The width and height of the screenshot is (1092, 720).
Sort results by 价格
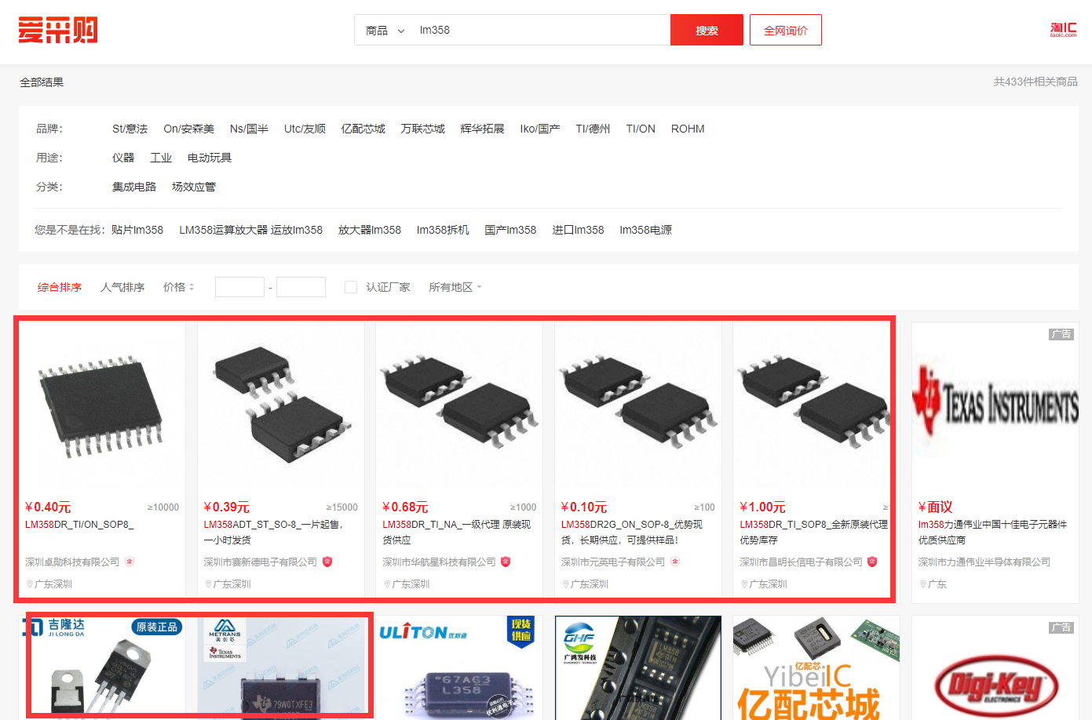pyautogui.click(x=178, y=287)
